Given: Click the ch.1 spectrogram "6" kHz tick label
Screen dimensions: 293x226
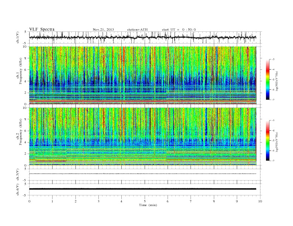Looking at the screenshot, I should (26, 70).
